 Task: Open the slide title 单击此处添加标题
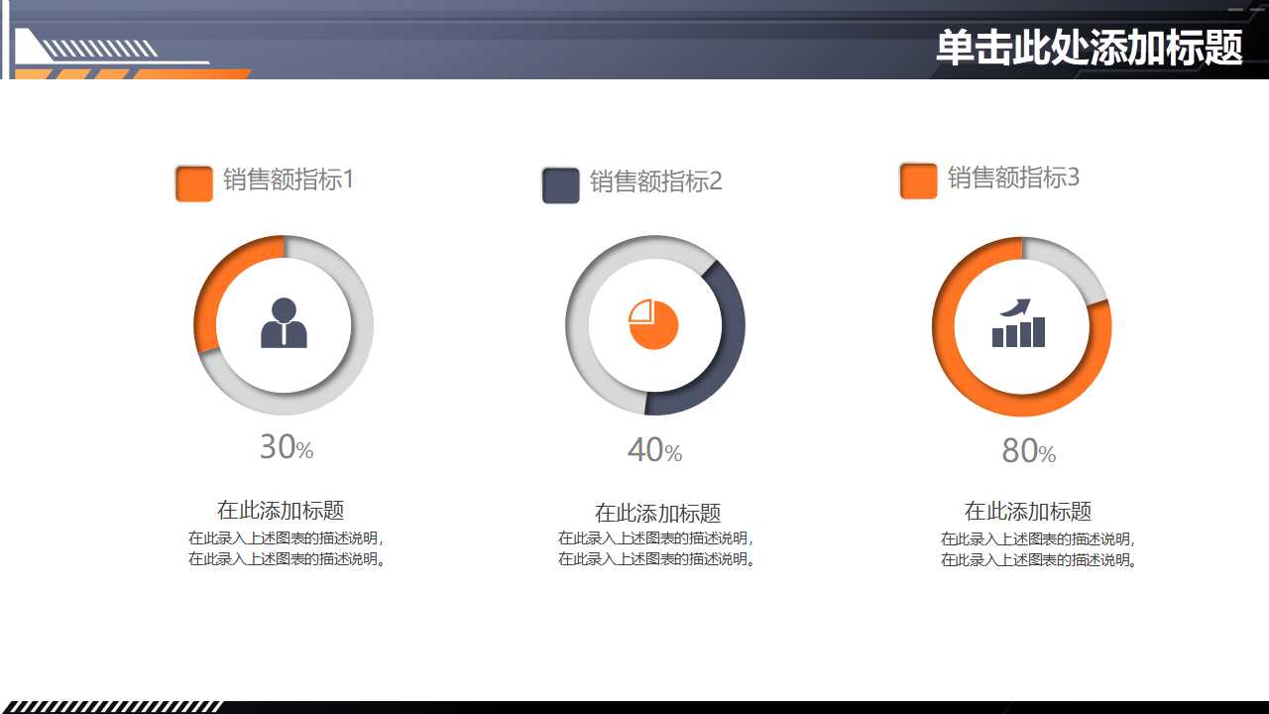click(1089, 45)
